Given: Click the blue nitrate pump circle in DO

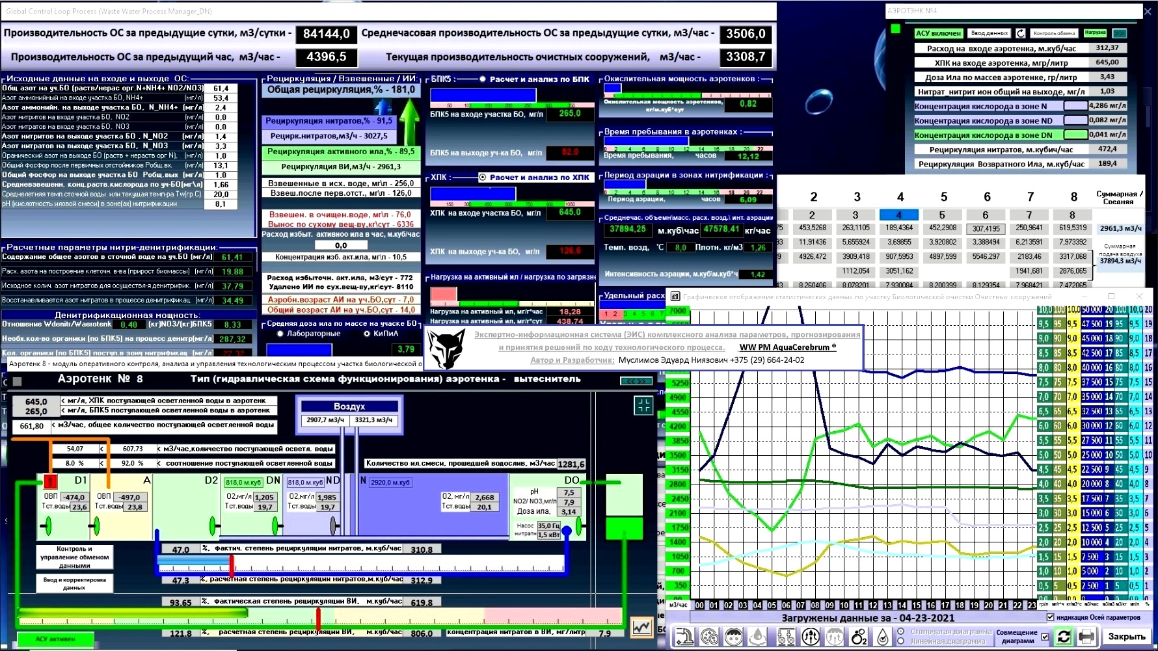Looking at the screenshot, I should point(567,531).
